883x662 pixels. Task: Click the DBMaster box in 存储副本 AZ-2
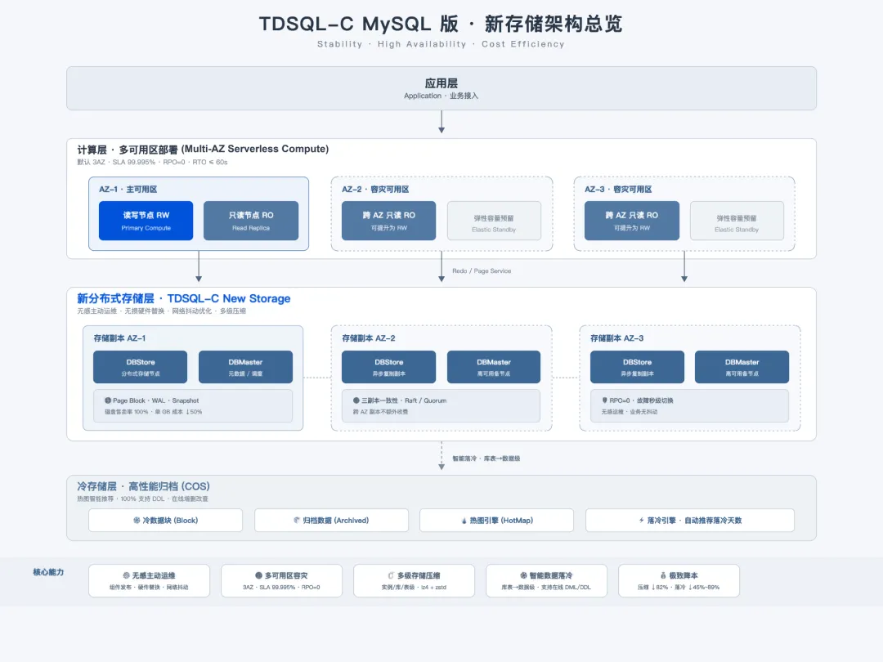tap(494, 367)
